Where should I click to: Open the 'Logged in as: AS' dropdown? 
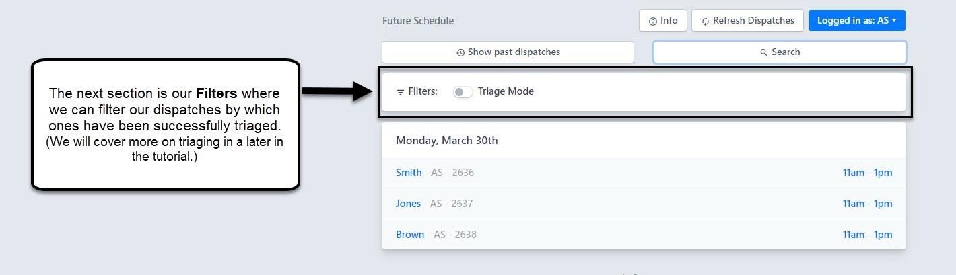(856, 21)
